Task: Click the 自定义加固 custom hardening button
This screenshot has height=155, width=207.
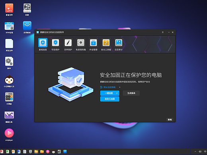Action: (x=110, y=99)
